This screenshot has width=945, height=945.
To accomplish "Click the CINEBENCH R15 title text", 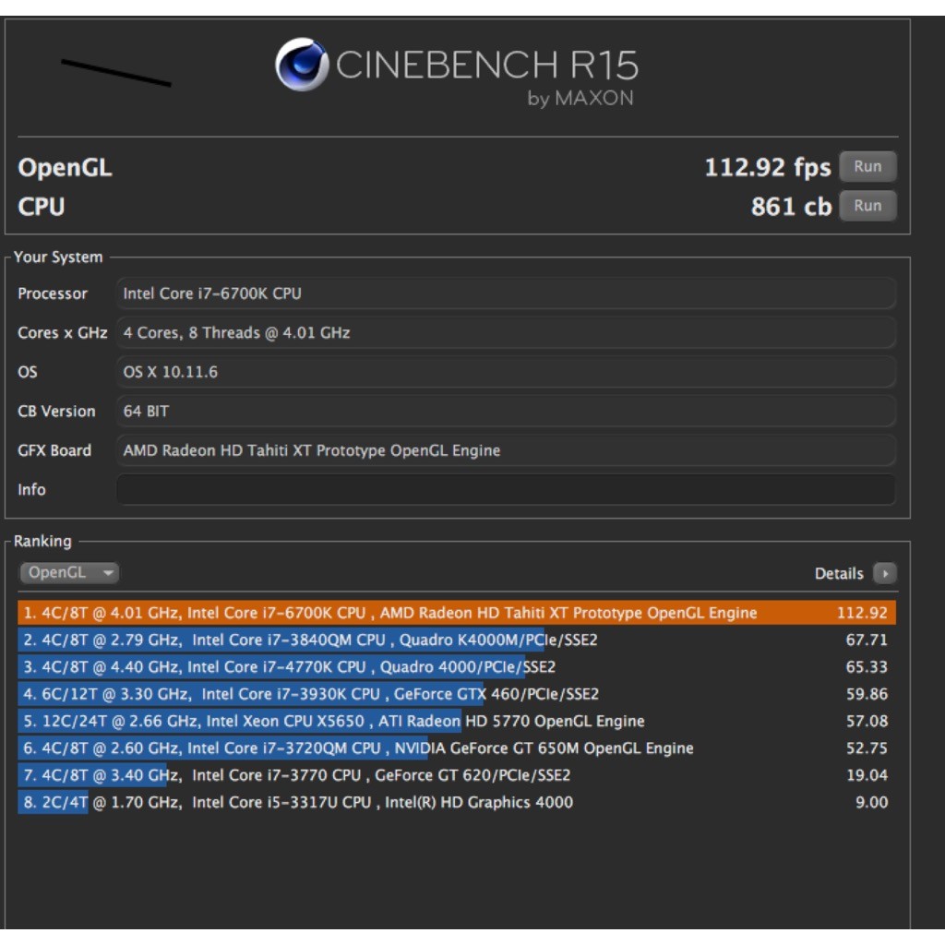I will pos(487,65).
